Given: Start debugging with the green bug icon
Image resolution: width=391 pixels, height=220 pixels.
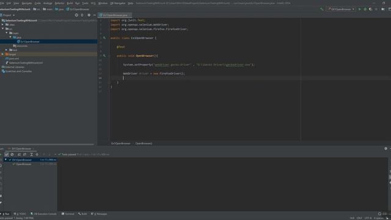Looking at the screenshot, I should click(365, 9).
